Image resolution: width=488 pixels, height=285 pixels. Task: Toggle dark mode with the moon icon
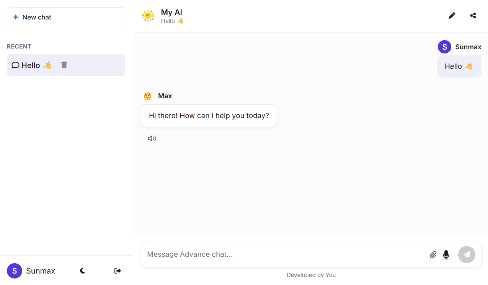[83, 271]
